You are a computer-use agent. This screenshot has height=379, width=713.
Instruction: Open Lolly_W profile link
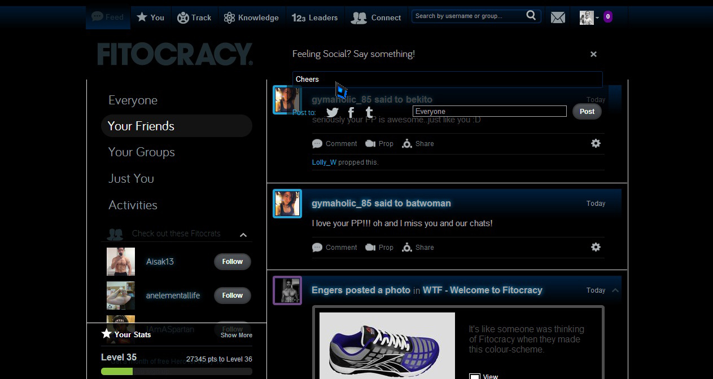coord(324,162)
